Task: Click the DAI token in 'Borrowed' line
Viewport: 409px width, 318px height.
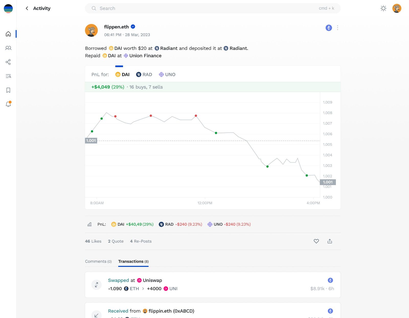Action: point(115,48)
